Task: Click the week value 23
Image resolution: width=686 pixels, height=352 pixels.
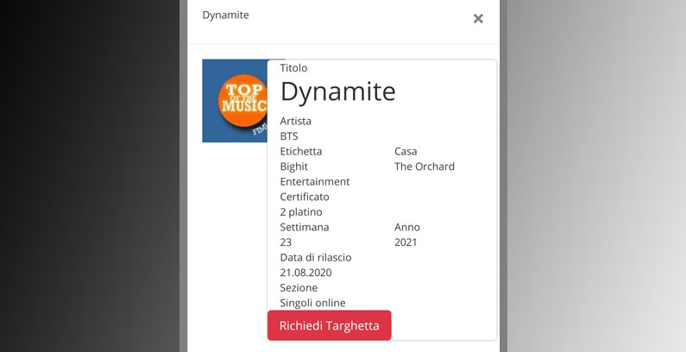Action: tap(286, 242)
